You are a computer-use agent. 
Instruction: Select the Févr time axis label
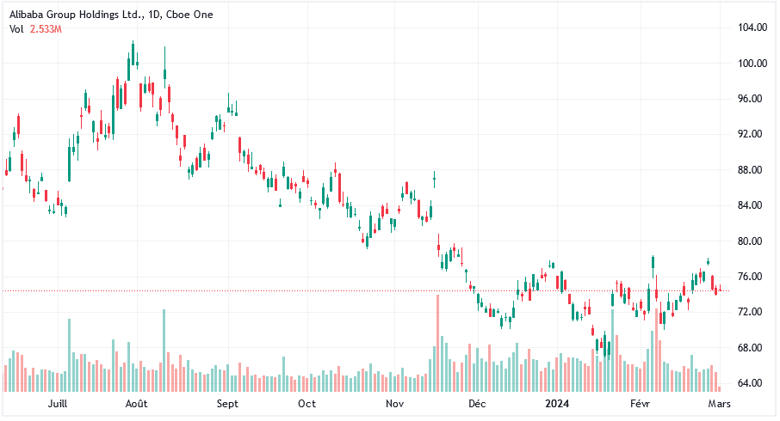pyautogui.click(x=639, y=403)
